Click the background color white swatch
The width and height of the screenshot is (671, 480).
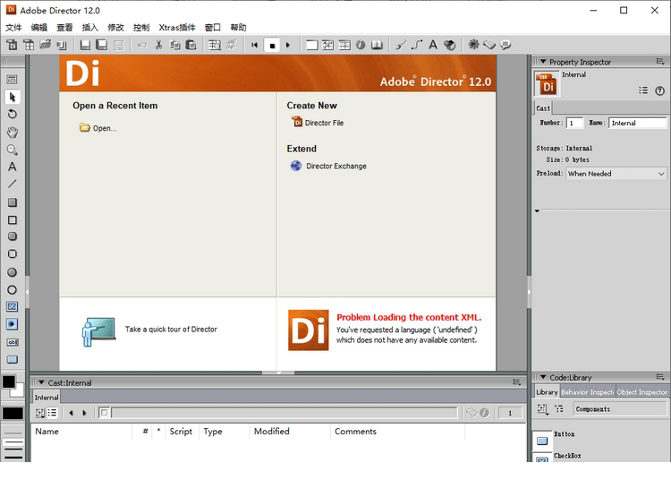(19, 391)
